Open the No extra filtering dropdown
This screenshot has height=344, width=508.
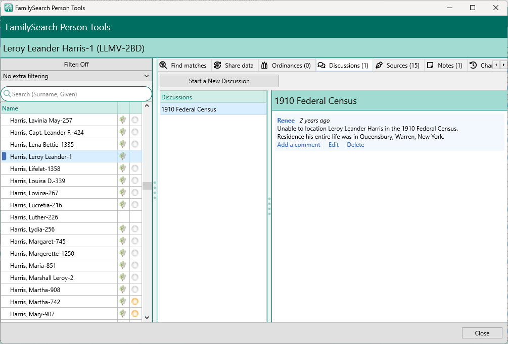(76, 76)
